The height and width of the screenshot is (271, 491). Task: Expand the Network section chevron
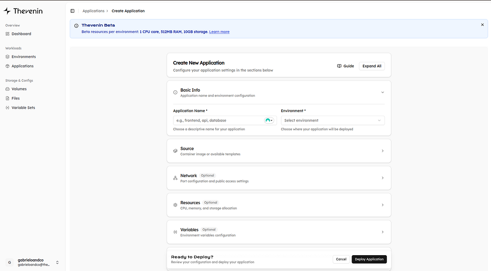[x=382, y=178]
